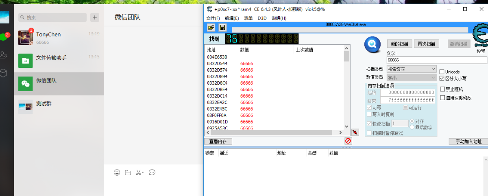Screen dimensions: 488x196
Task: Open WeChat chats icon with badge 2
Action: pos(4,37)
